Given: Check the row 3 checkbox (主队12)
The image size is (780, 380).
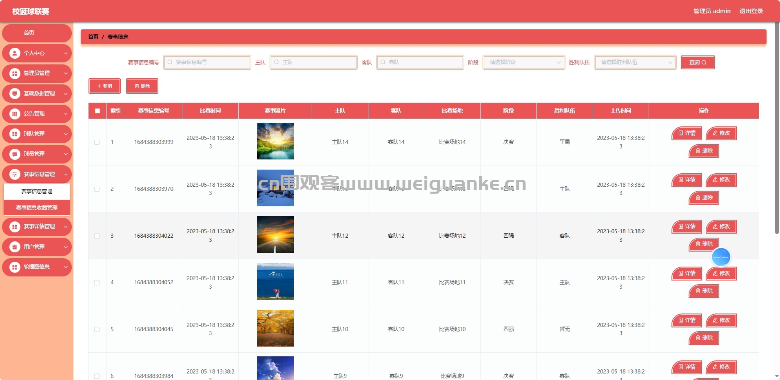Looking at the screenshot, I should 97,236.
